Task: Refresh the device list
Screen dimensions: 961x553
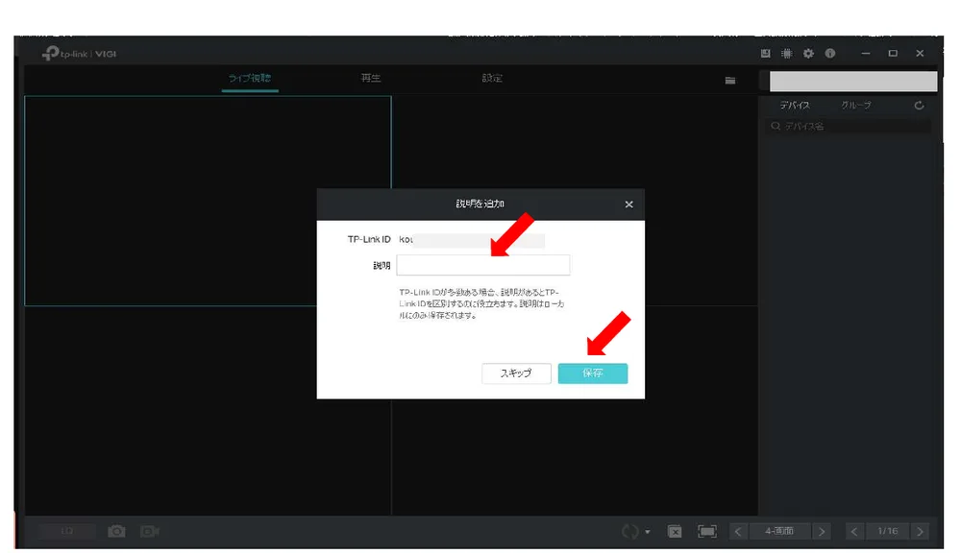Action: tap(919, 106)
